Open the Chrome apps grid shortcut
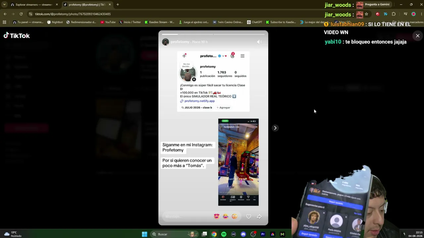 point(4,22)
